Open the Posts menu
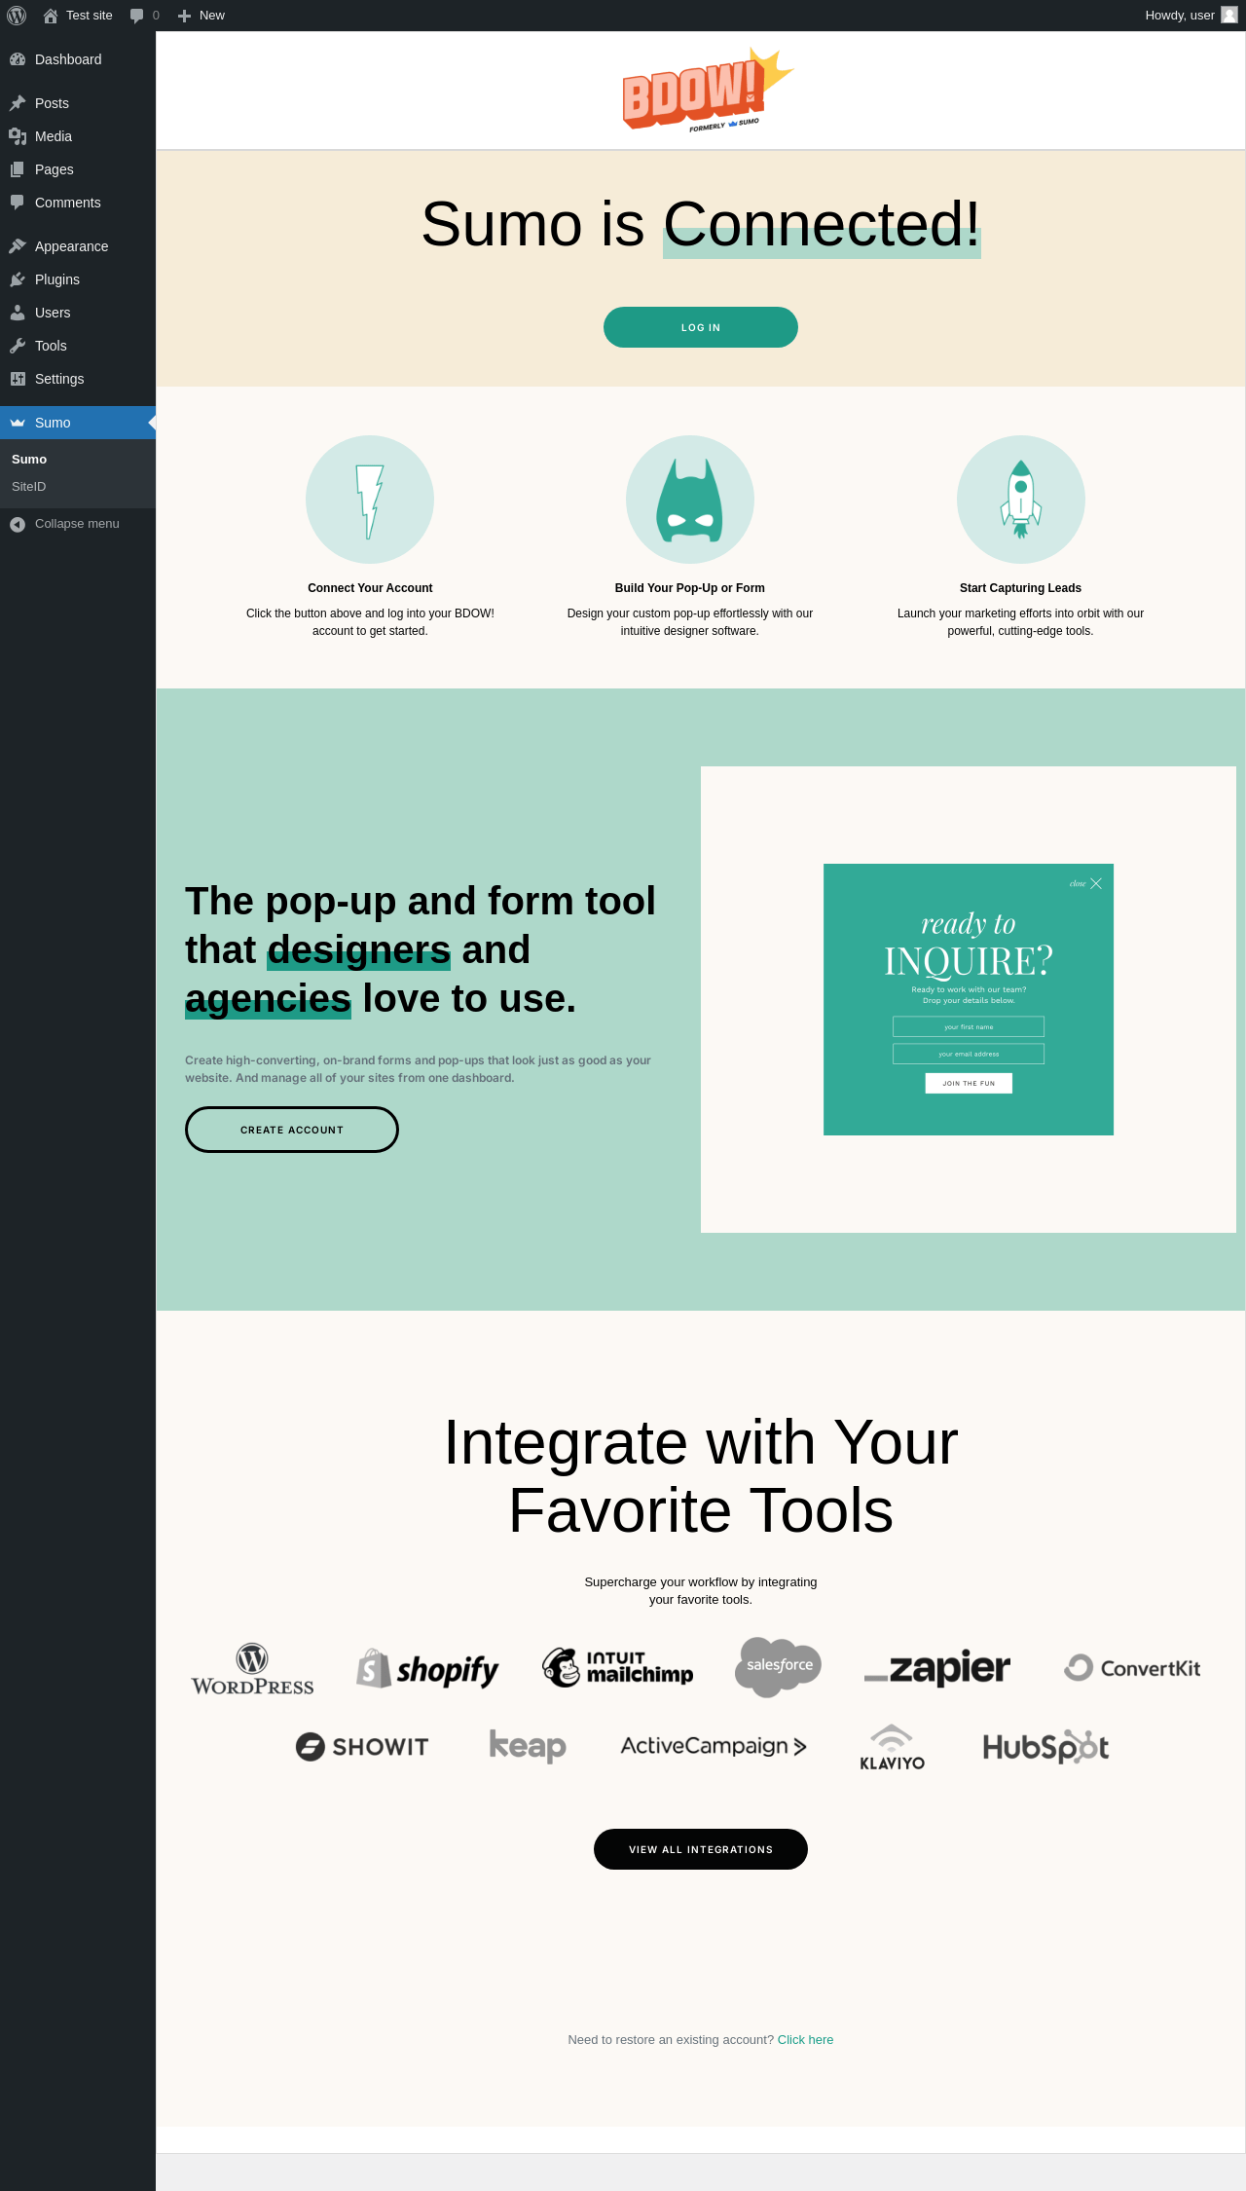 coord(78,103)
